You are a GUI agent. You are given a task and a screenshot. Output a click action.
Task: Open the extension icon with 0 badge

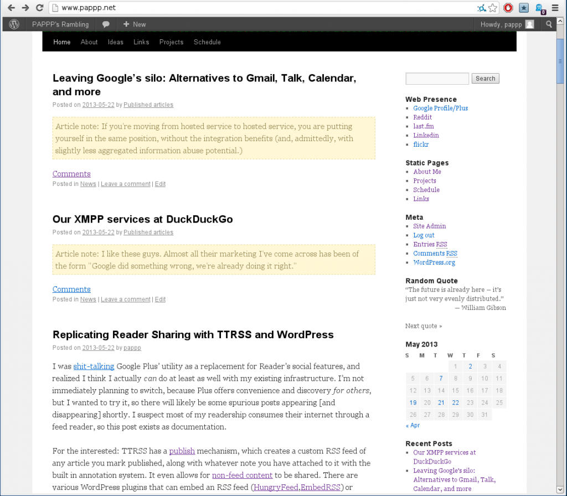[x=540, y=9]
